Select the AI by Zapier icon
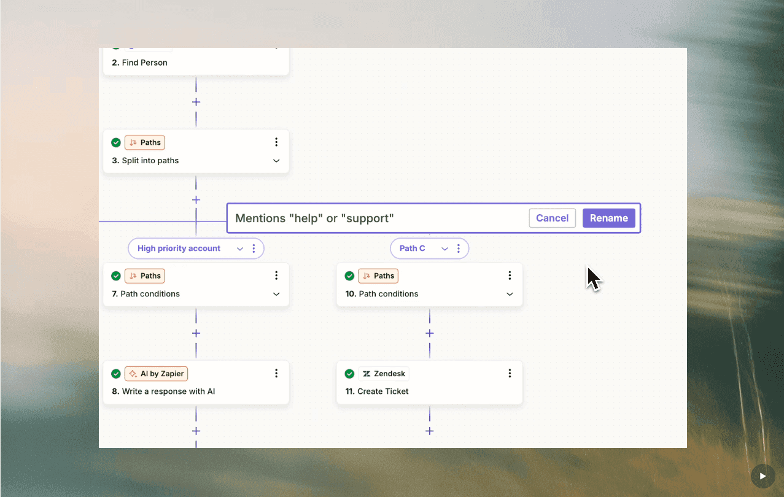Screen dimensions: 784x497 tap(133, 373)
